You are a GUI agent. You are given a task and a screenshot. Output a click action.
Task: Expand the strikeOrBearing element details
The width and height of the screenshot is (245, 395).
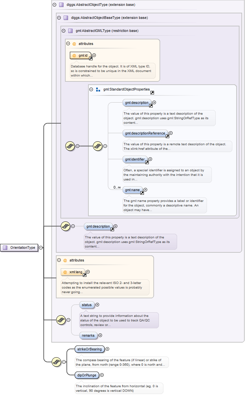click(x=108, y=349)
